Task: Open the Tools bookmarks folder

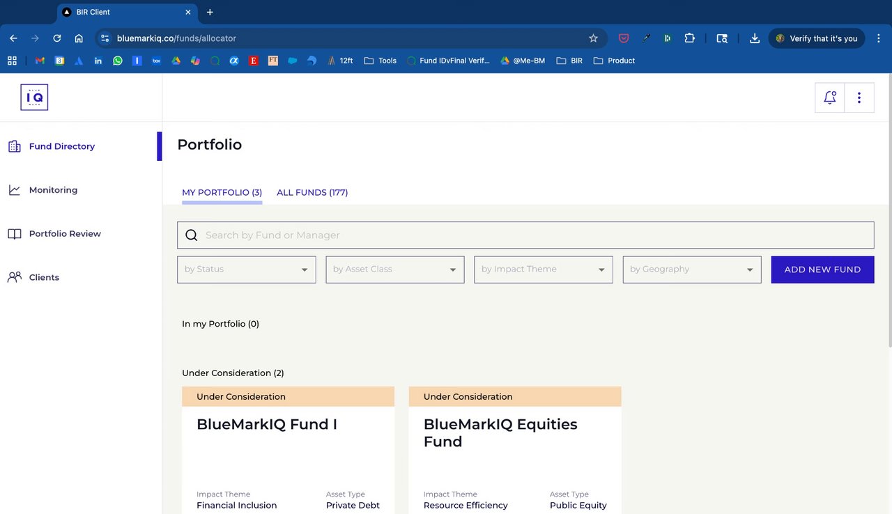Action: [x=380, y=61]
